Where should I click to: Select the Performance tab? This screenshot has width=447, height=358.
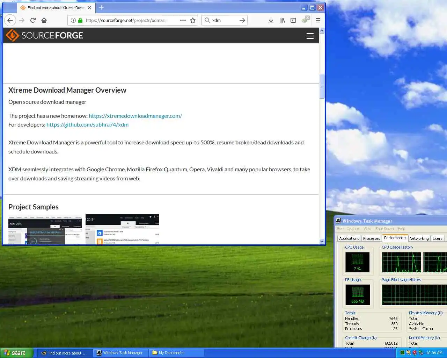point(395,238)
